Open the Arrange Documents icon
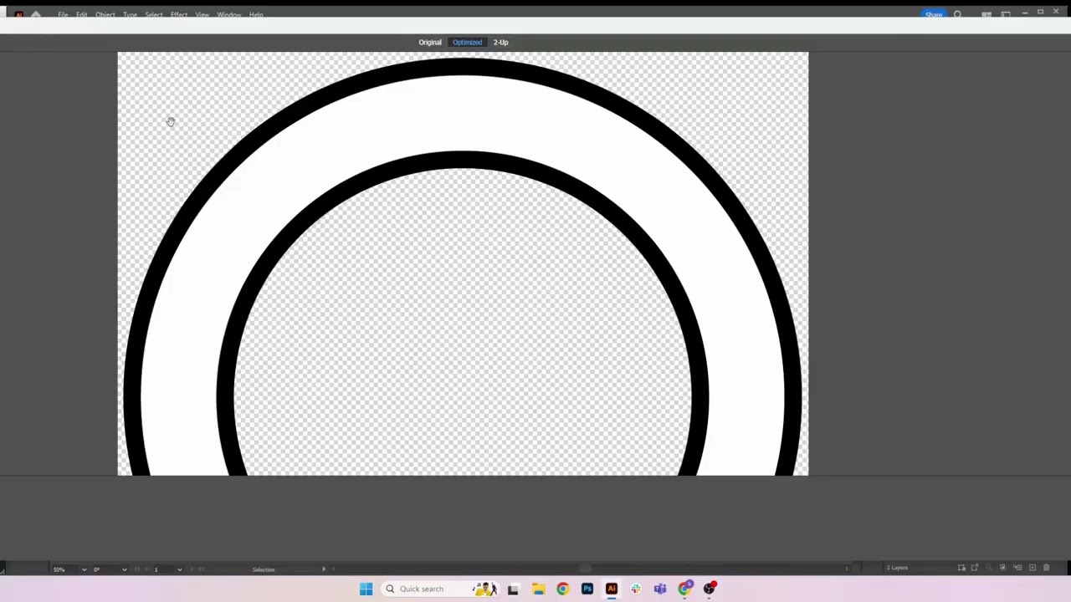1071x602 pixels. click(986, 14)
